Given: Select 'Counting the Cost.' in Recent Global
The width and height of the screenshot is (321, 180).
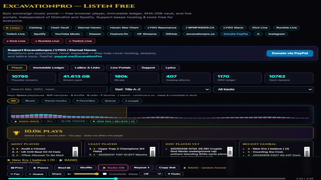Looking at the screenshot, I should coord(268,152).
